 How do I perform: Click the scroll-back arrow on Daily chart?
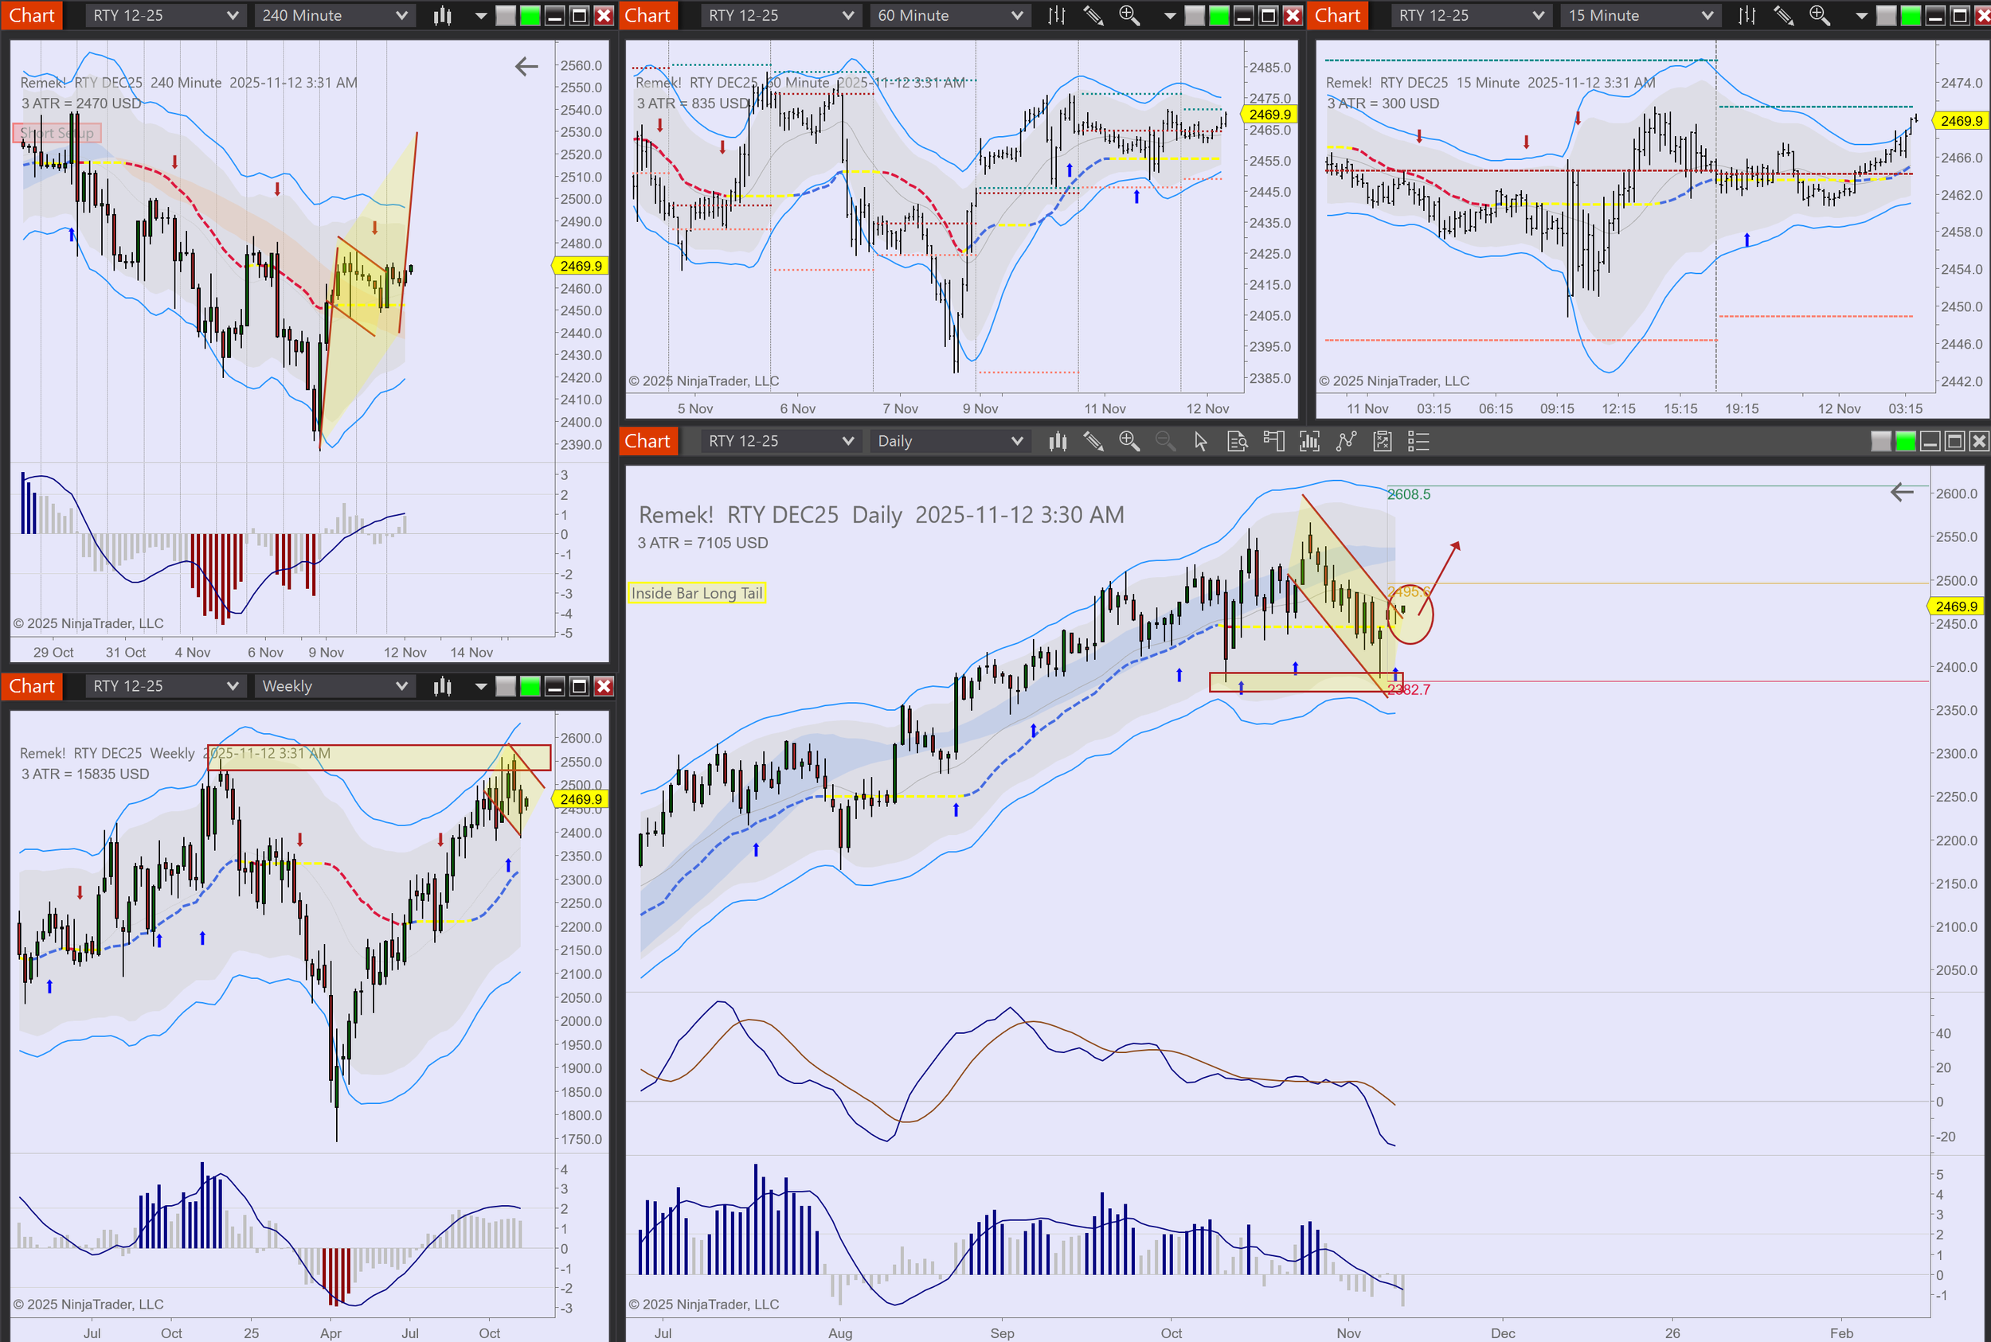1901,492
